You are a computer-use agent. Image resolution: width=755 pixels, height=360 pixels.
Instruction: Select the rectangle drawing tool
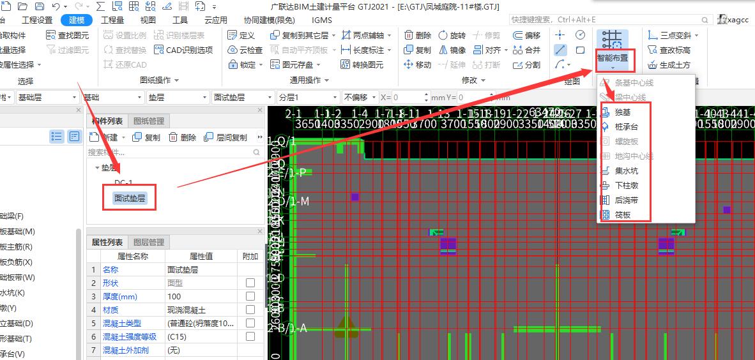580,50
